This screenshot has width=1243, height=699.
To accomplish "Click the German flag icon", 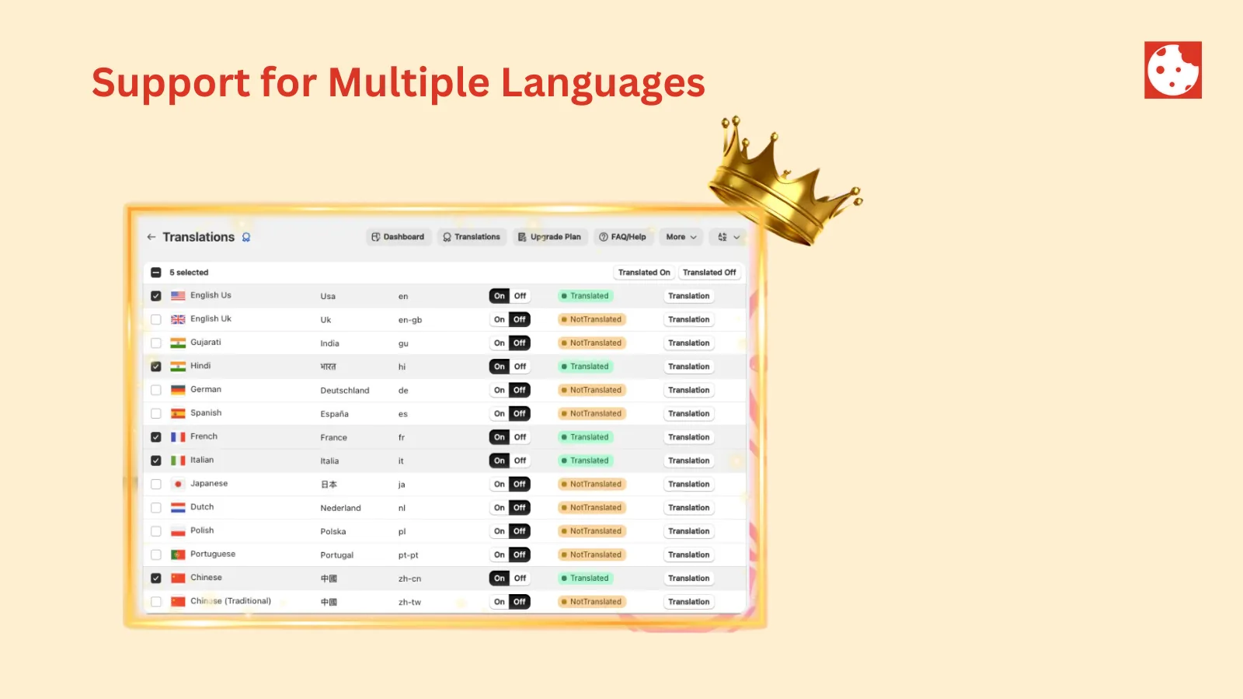I will (x=178, y=390).
